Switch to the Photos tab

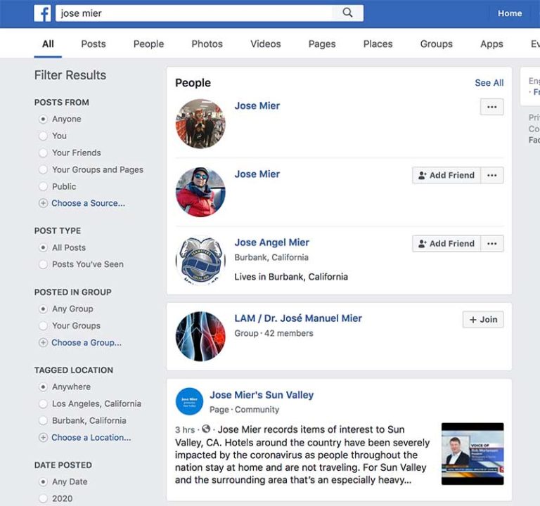click(x=207, y=44)
